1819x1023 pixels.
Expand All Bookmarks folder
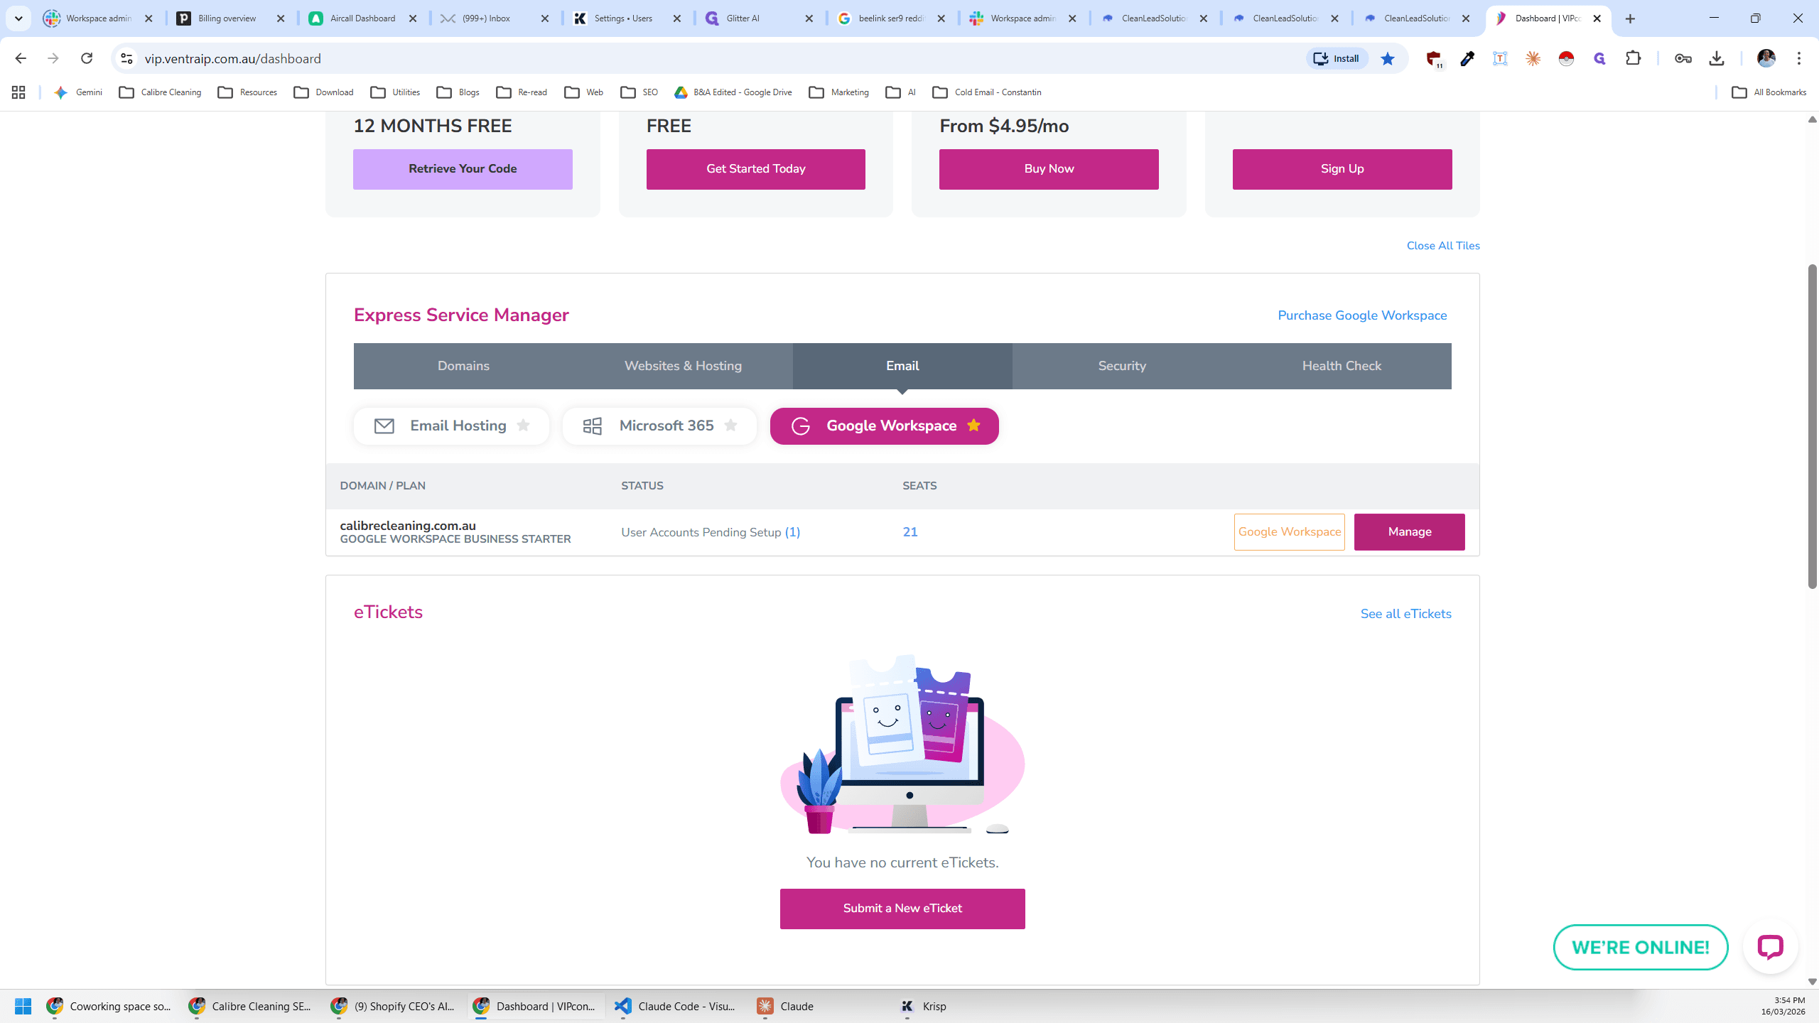click(x=1769, y=92)
